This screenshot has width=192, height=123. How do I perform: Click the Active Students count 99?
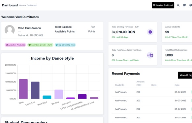(167, 32)
